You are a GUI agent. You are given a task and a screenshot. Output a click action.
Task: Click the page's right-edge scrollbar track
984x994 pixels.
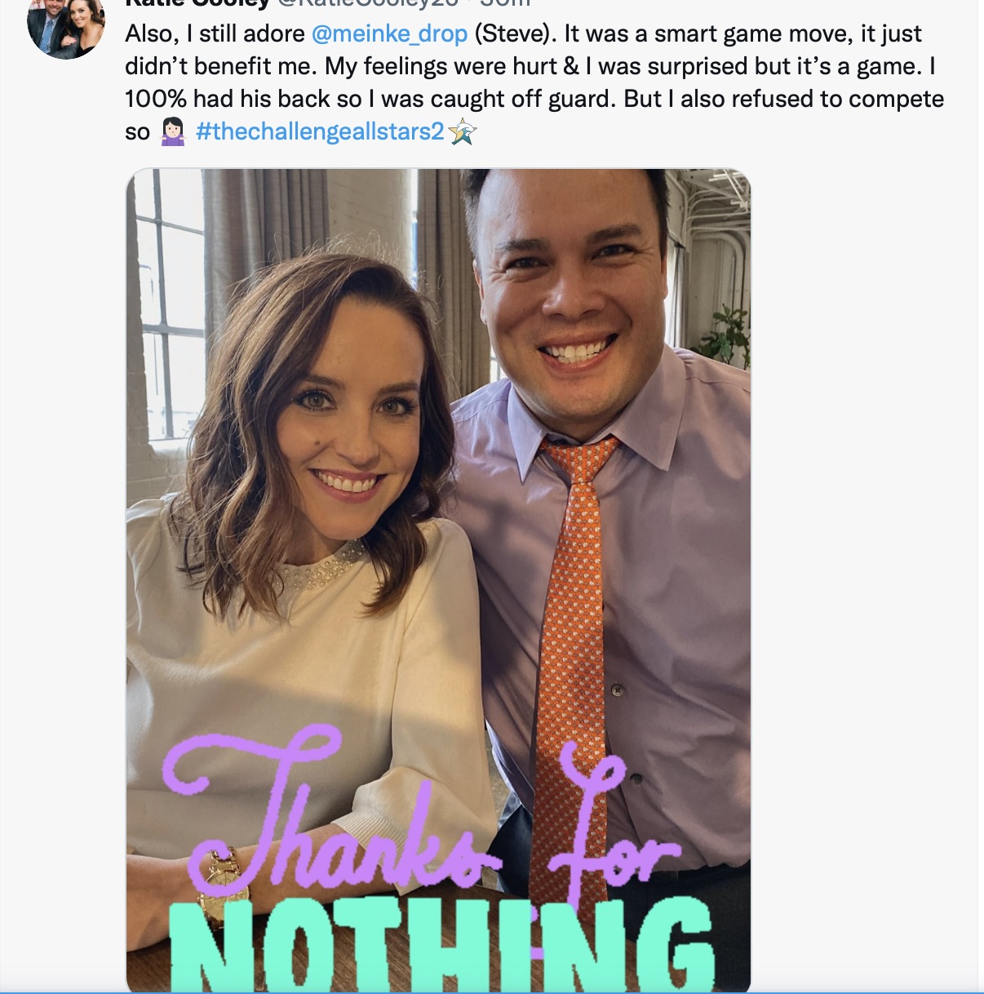coord(980,496)
